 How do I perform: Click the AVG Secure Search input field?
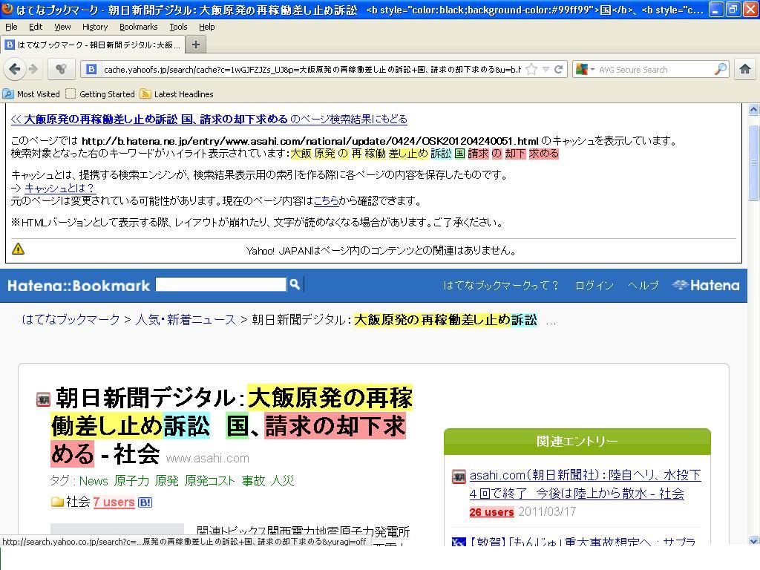[655, 69]
